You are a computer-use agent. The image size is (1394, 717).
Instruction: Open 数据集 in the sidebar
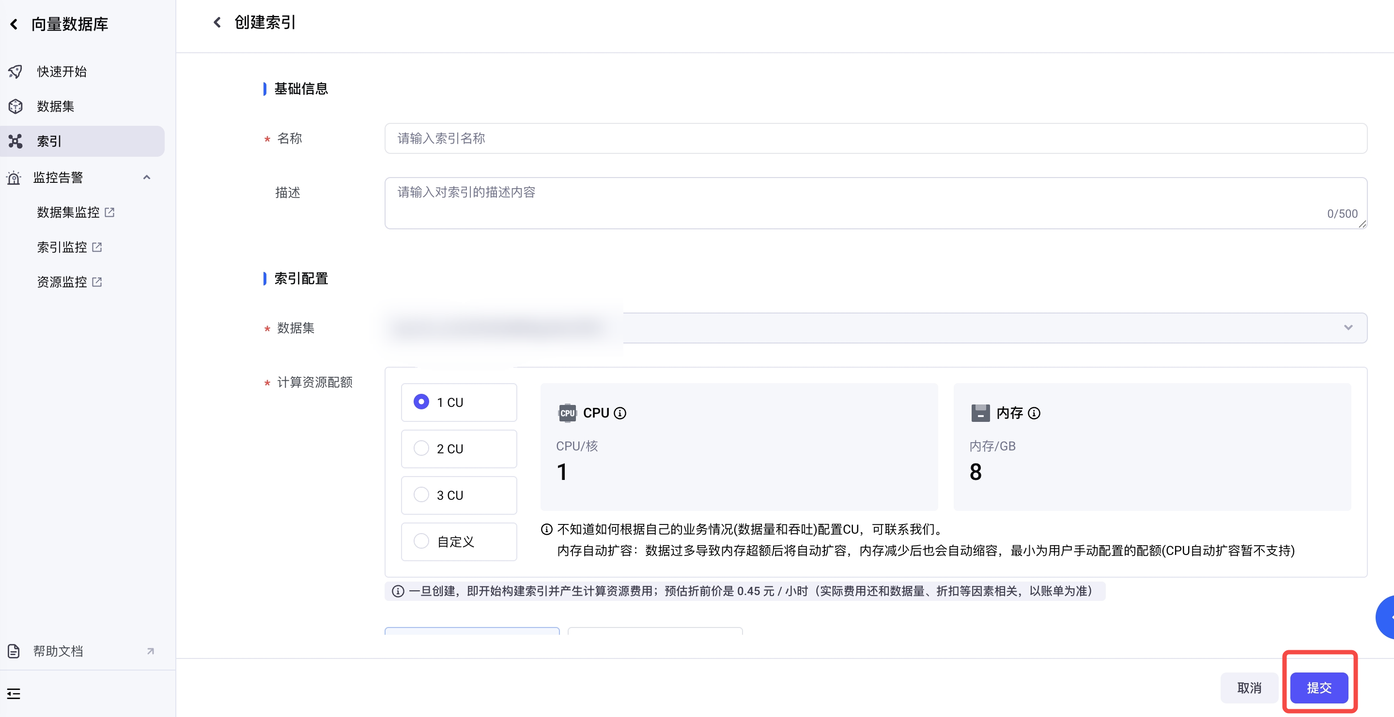(x=55, y=106)
